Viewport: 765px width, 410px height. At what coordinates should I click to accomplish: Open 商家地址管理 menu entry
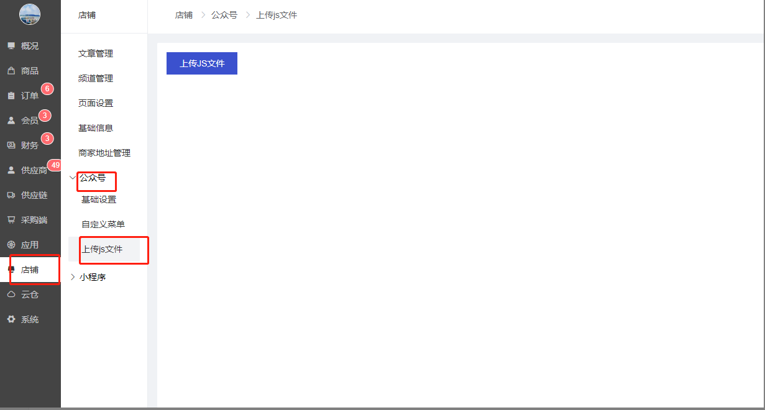pyautogui.click(x=104, y=153)
